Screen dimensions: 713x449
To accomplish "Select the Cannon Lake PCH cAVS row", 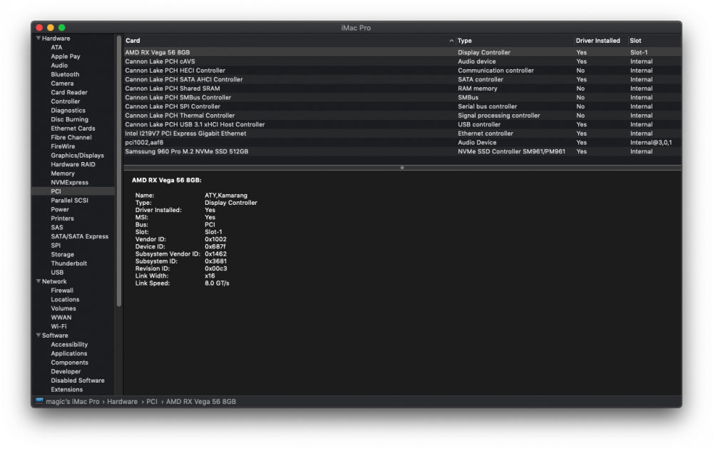I will pyautogui.click(x=402, y=61).
